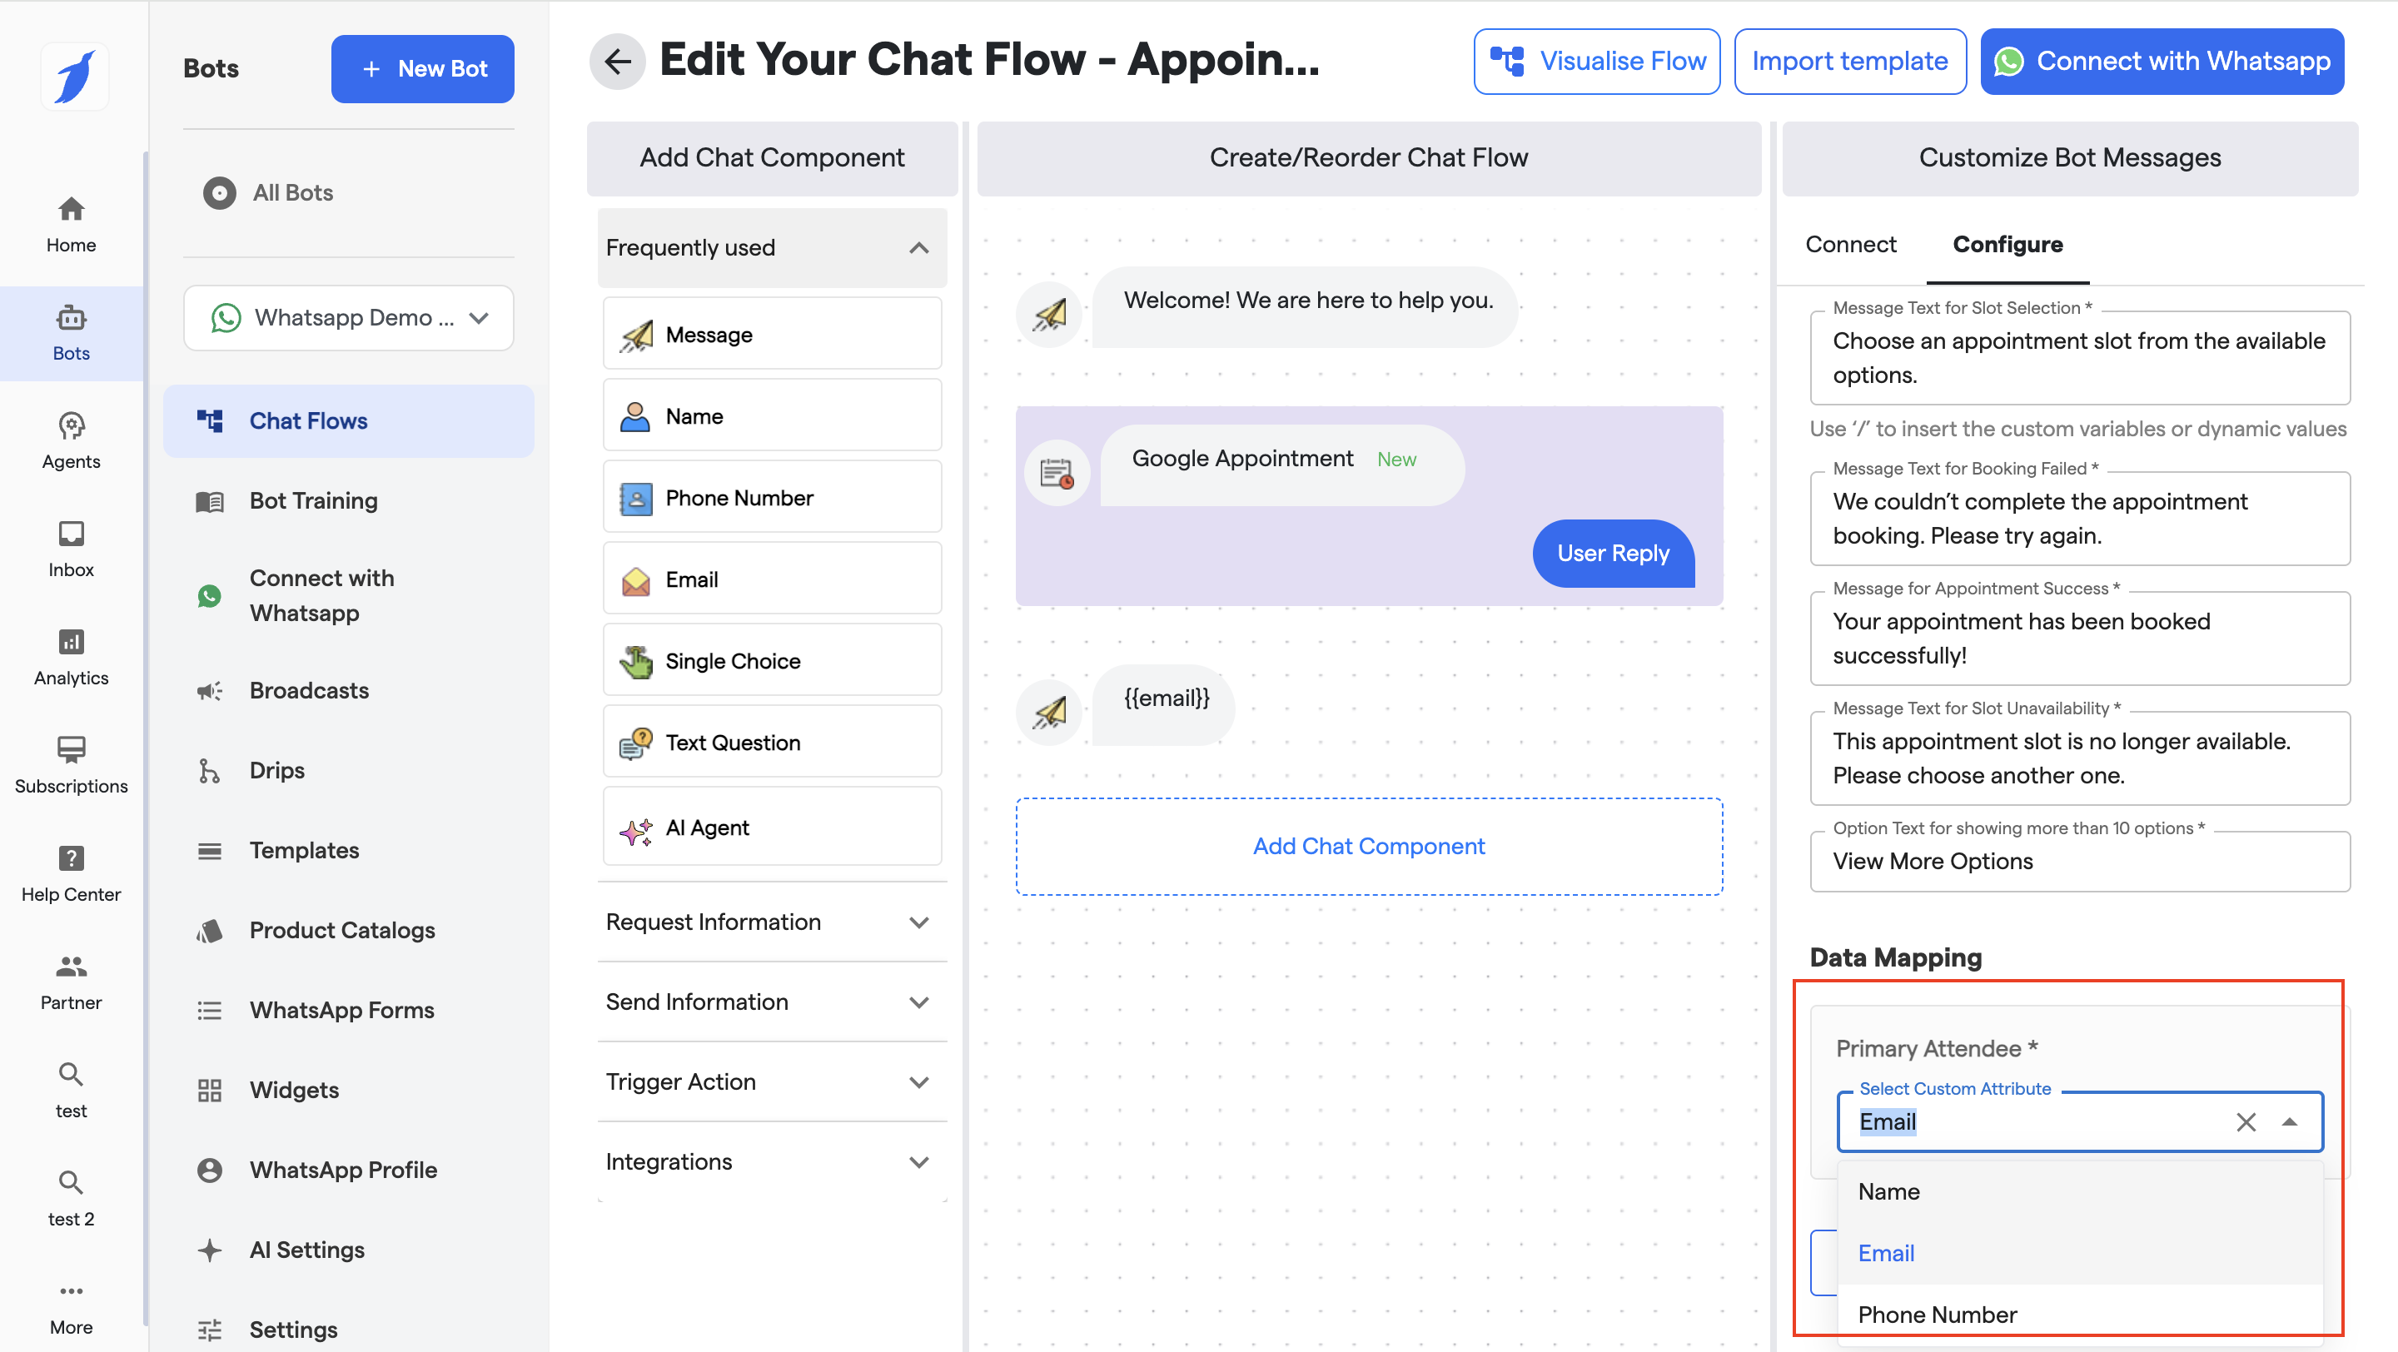2398x1352 pixels.
Task: Expand the Integrations section
Action: pos(771,1161)
